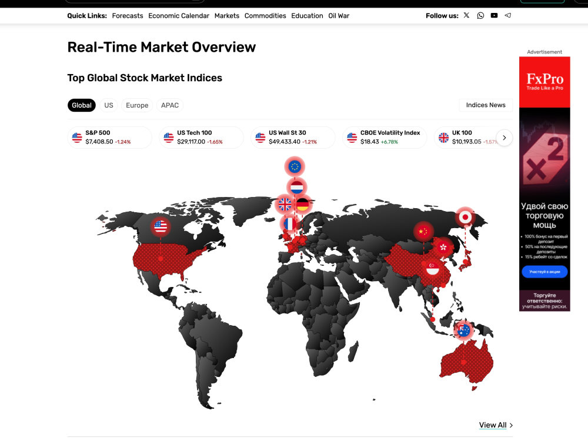Click the European Union flag marker on map
Screen dimensions: 588x441
pyautogui.click(x=295, y=166)
